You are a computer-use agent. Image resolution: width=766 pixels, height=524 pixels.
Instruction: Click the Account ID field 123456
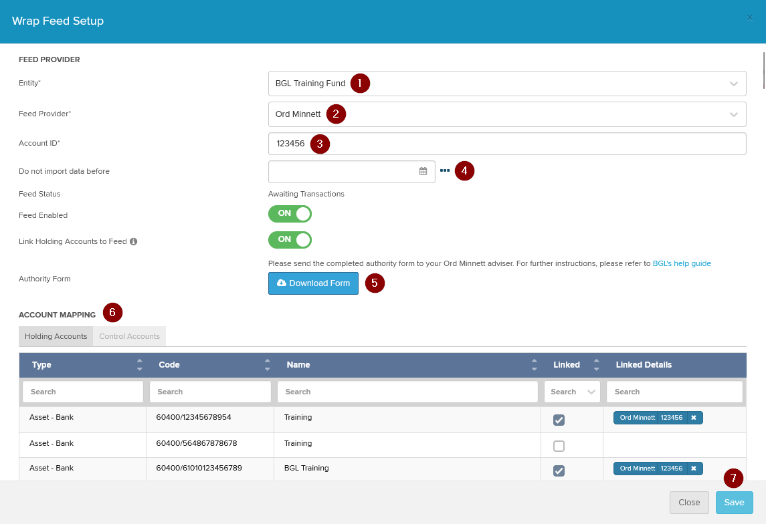click(x=507, y=144)
